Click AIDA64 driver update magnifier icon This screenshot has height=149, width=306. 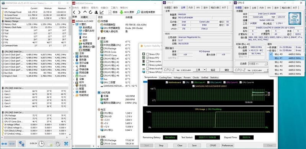point(138,12)
